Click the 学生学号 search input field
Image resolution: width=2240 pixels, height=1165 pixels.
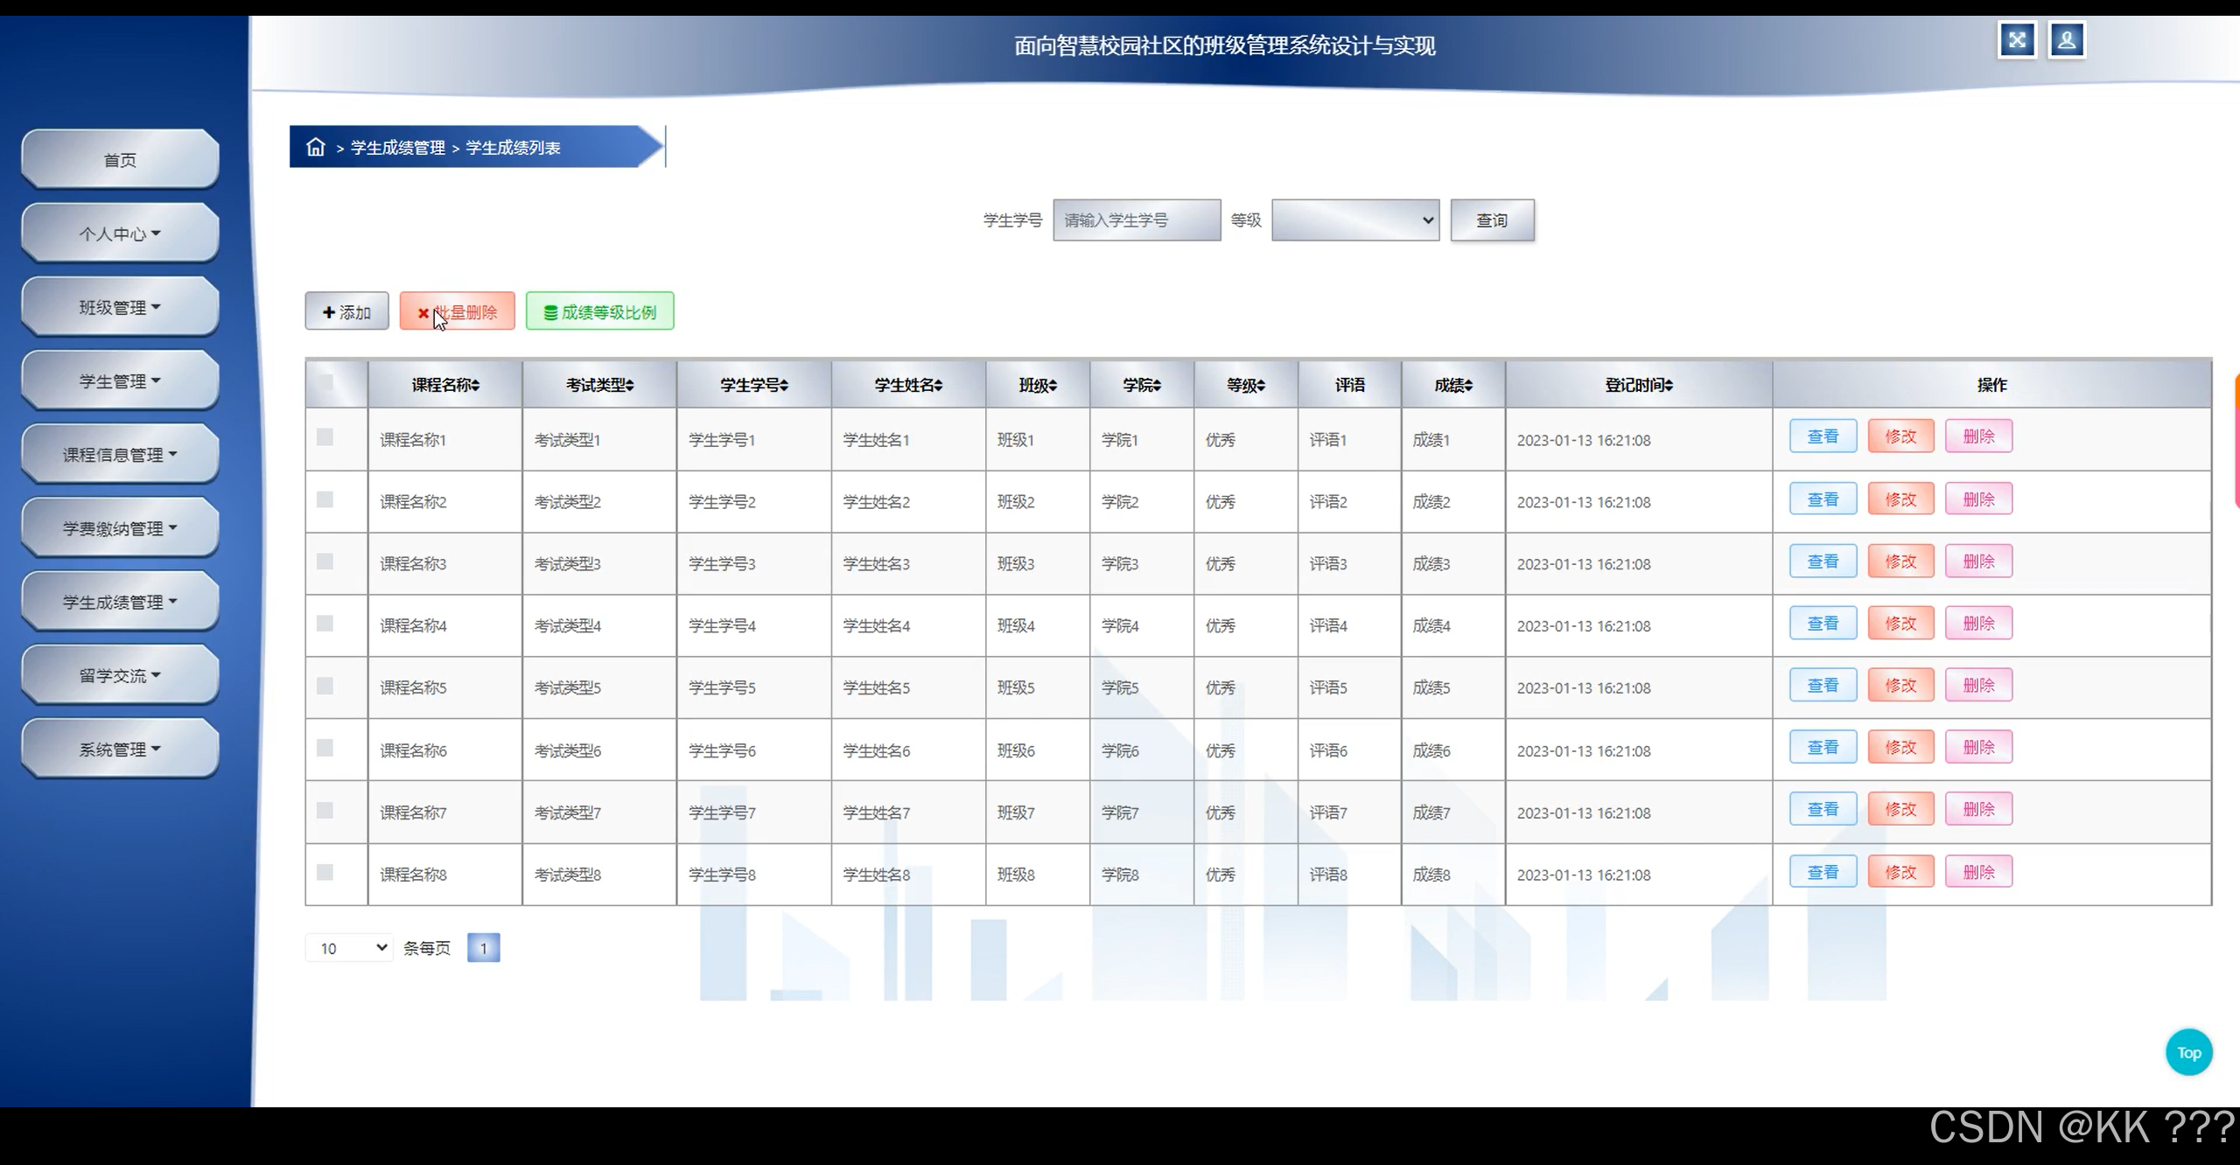tap(1136, 220)
